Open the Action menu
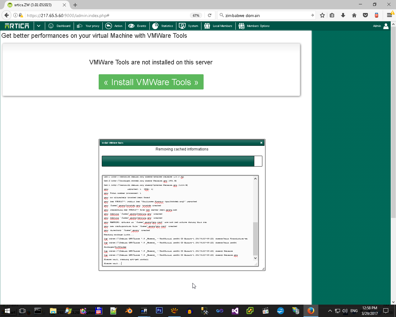 pyautogui.click(x=114, y=26)
